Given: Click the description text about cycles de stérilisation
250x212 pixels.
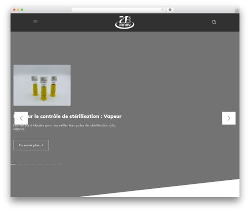Looking at the screenshot, I should click(64, 127).
